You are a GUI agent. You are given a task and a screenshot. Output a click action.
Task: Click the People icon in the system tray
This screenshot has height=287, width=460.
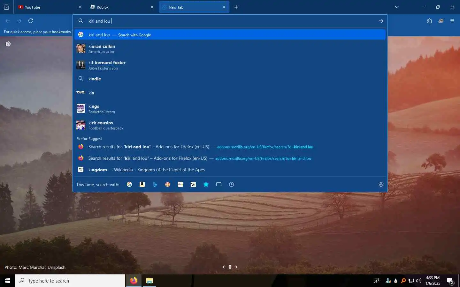pyautogui.click(x=377, y=281)
